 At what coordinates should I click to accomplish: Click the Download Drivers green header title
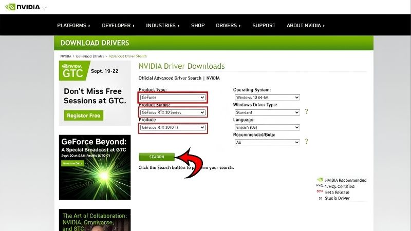(95, 43)
